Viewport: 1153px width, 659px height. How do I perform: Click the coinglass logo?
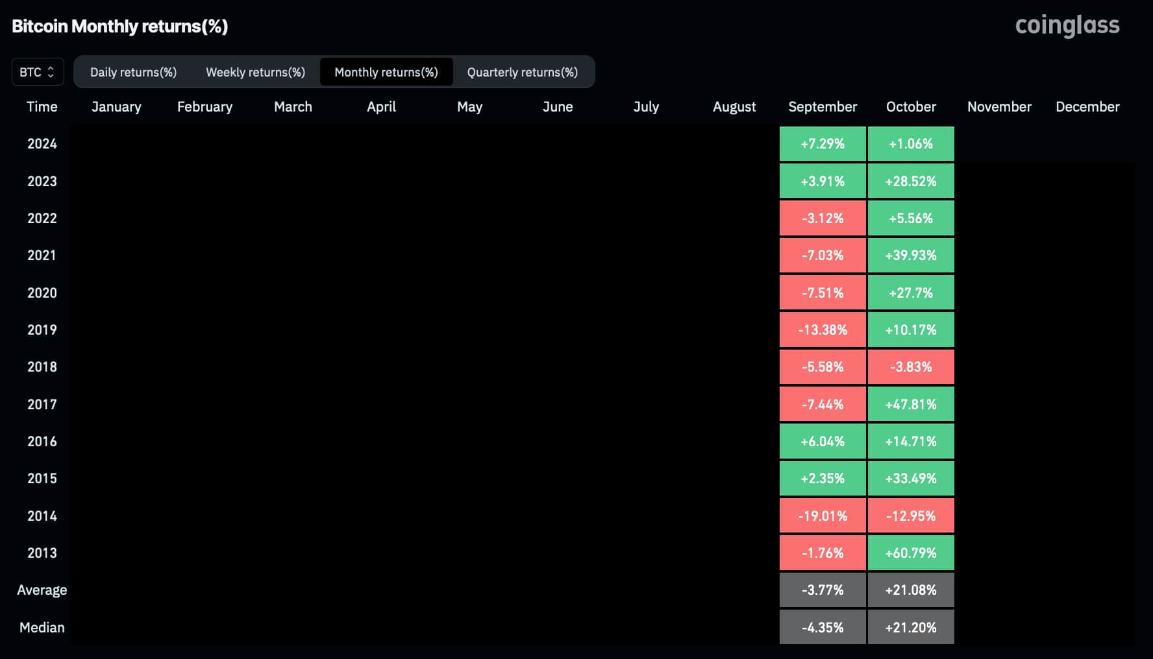click(x=1067, y=26)
